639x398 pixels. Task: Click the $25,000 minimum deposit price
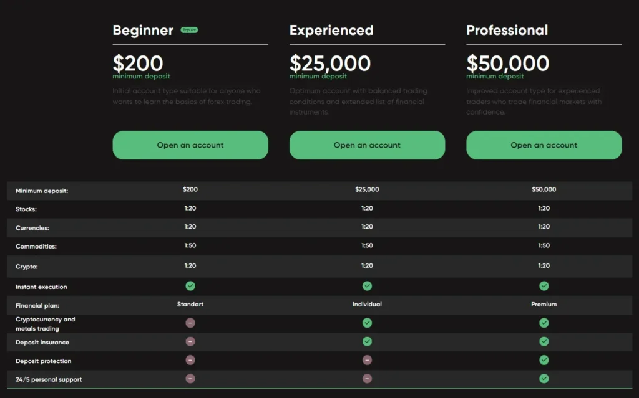(x=329, y=63)
